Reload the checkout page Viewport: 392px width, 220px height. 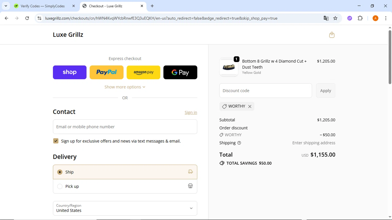(27, 18)
